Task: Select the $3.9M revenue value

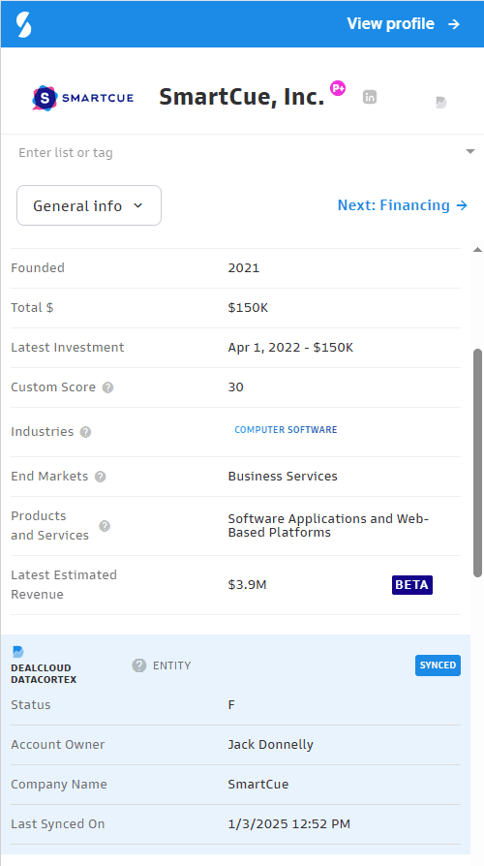Action: (x=247, y=584)
